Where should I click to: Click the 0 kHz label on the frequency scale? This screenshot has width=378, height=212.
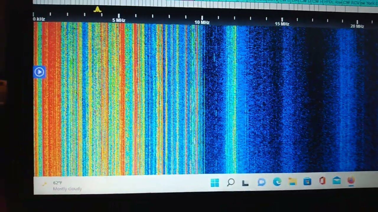tap(39, 19)
